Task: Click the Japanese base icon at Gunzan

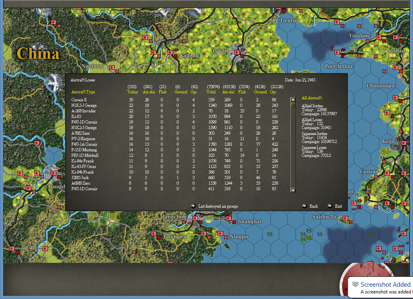Action: click(387, 173)
